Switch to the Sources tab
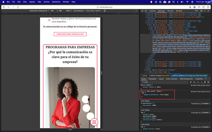The image size is (212, 132). tap(170, 11)
